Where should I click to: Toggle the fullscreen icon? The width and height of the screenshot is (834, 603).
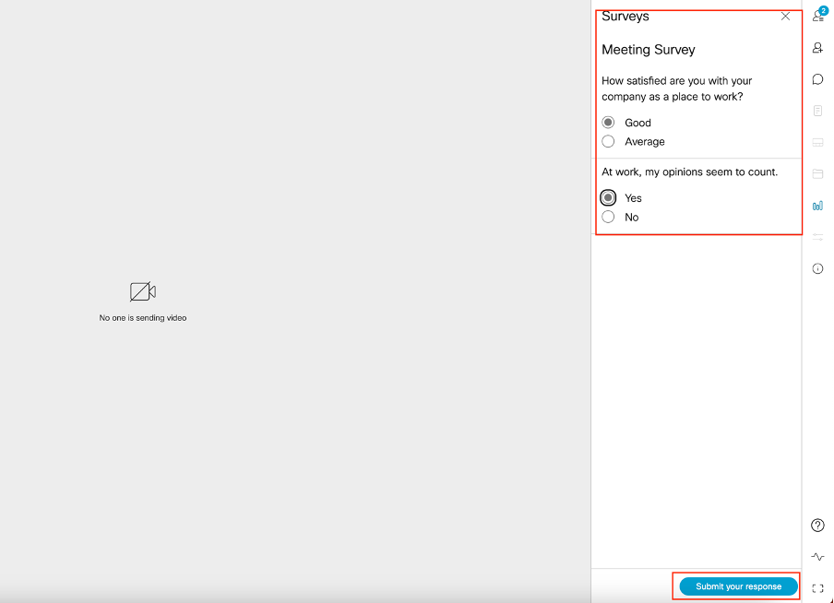[x=818, y=588]
